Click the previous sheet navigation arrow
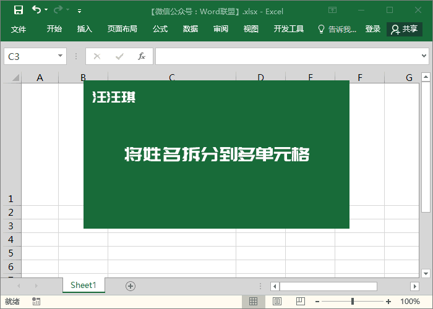 (x=19, y=286)
